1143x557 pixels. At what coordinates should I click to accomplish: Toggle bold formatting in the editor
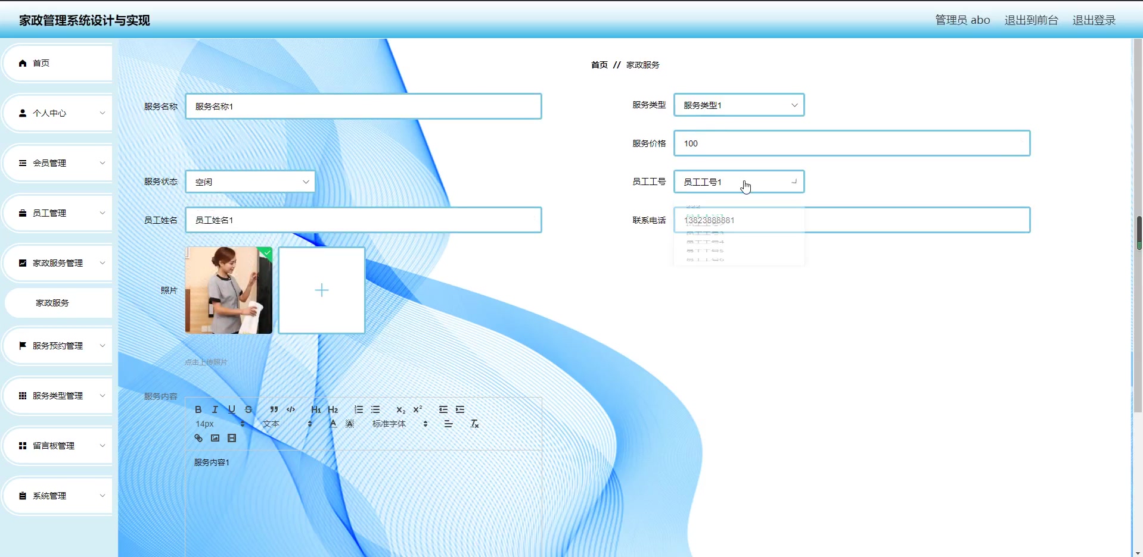[x=198, y=409]
